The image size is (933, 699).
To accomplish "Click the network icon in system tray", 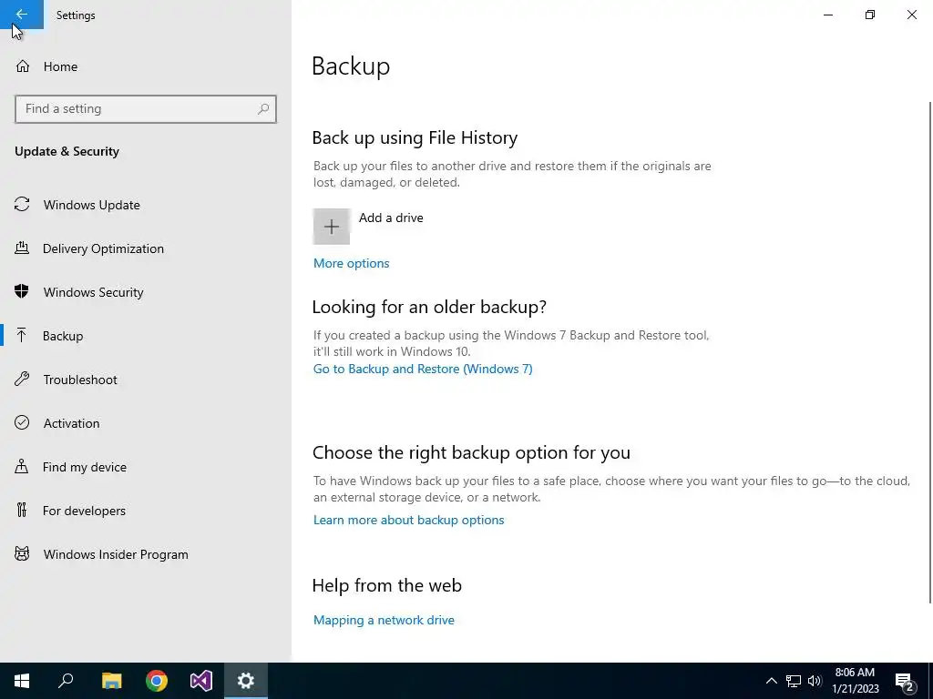I will pyautogui.click(x=794, y=681).
